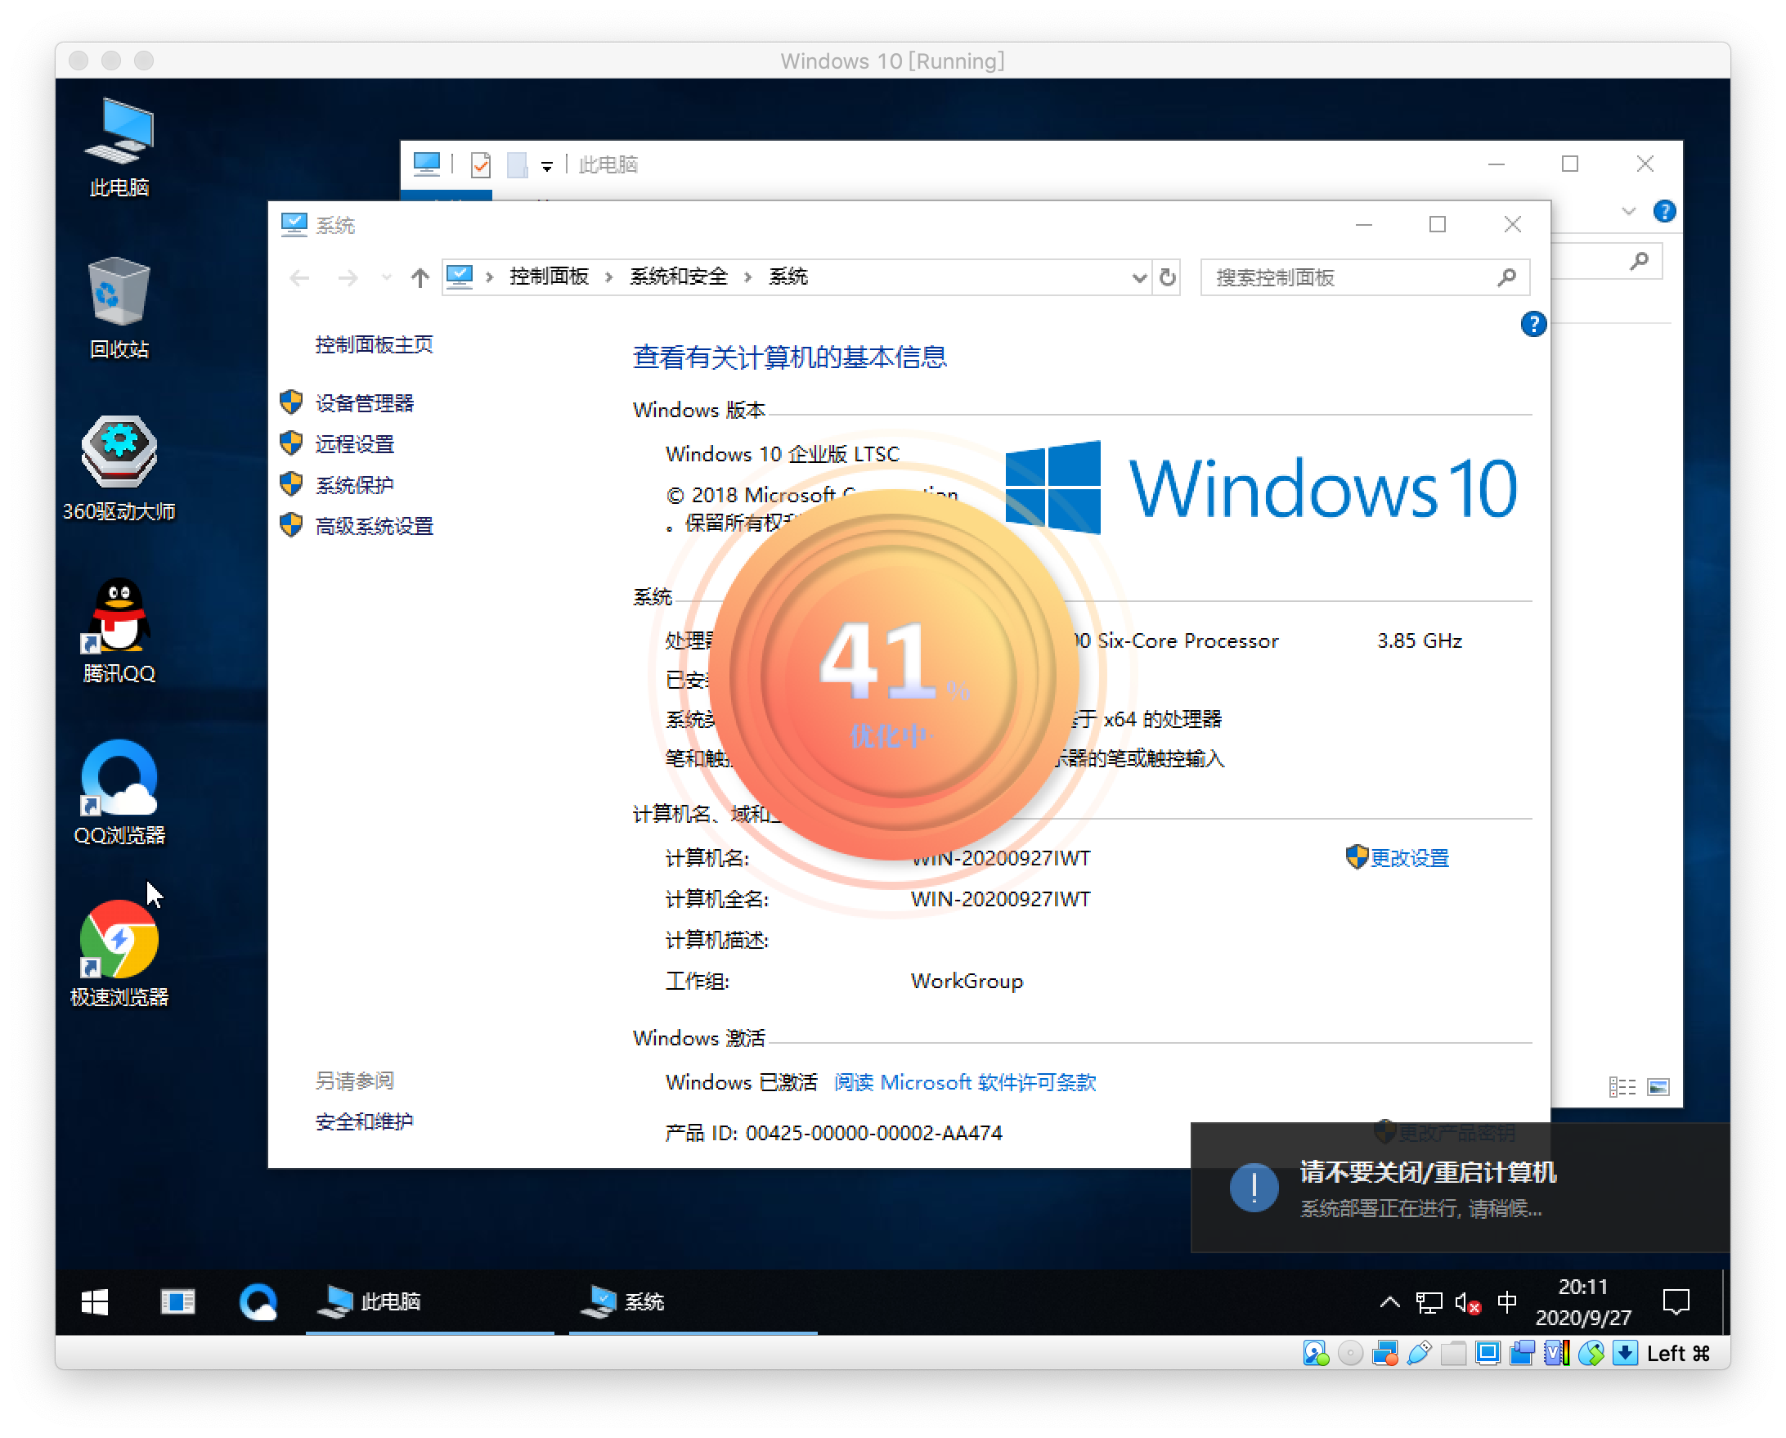Open the quick access toolbar customize dropdown
This screenshot has width=1786, height=1438.
546,165
